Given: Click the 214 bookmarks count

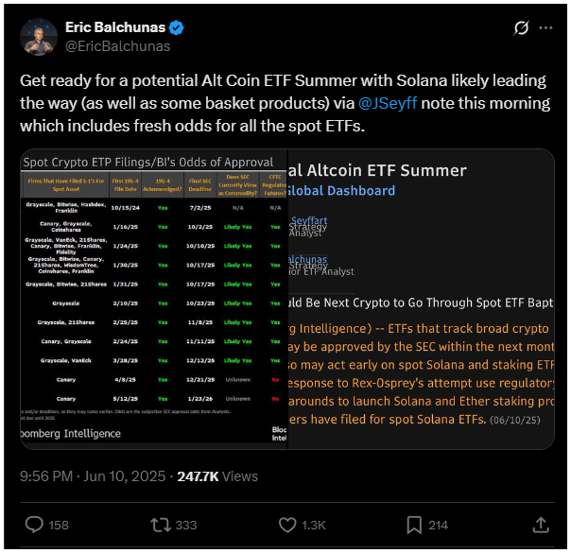Looking at the screenshot, I should pos(440,526).
